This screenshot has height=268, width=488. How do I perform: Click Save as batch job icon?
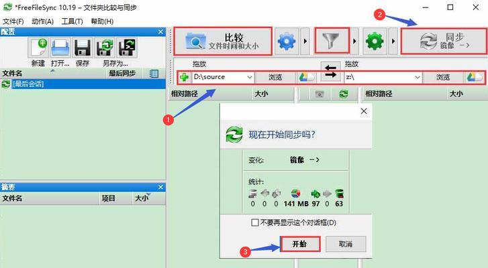(x=127, y=48)
